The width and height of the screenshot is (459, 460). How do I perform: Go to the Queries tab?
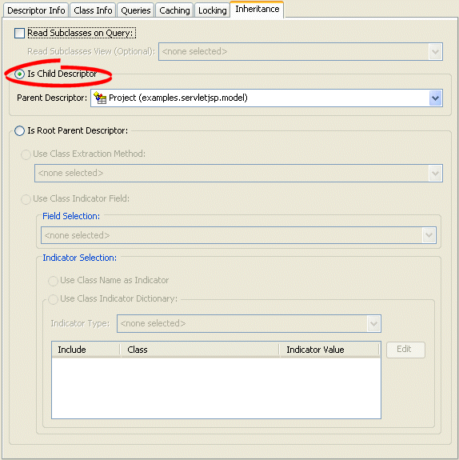135,10
